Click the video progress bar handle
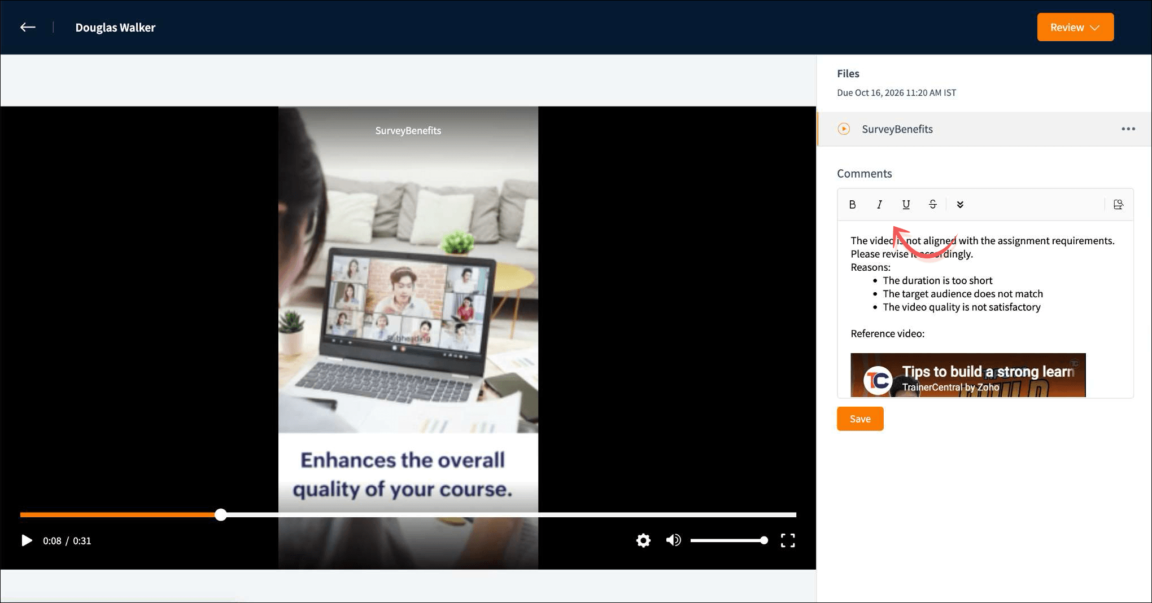The image size is (1152, 603). pyautogui.click(x=221, y=514)
